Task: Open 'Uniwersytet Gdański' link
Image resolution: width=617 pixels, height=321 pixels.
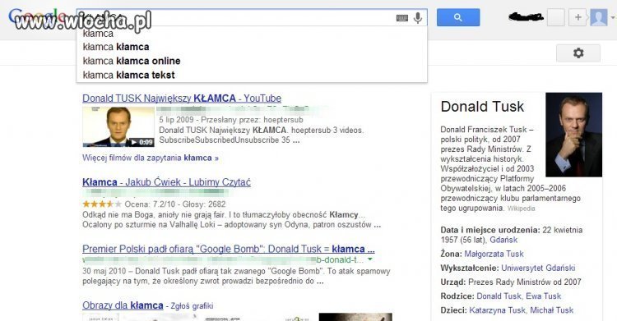Action: pos(538,268)
